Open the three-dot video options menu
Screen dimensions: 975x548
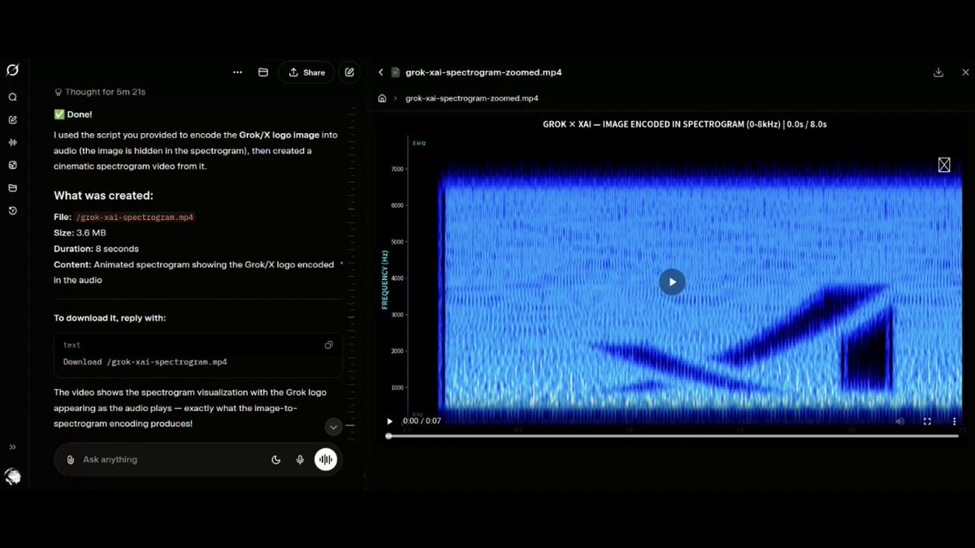click(954, 421)
